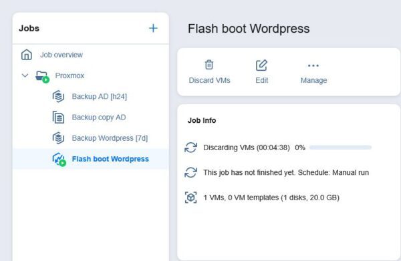Open Job overview via the home icon
The width and height of the screenshot is (401, 261).
tap(27, 55)
